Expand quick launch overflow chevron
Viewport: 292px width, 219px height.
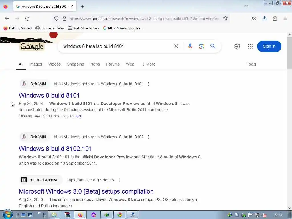tap(39, 213)
